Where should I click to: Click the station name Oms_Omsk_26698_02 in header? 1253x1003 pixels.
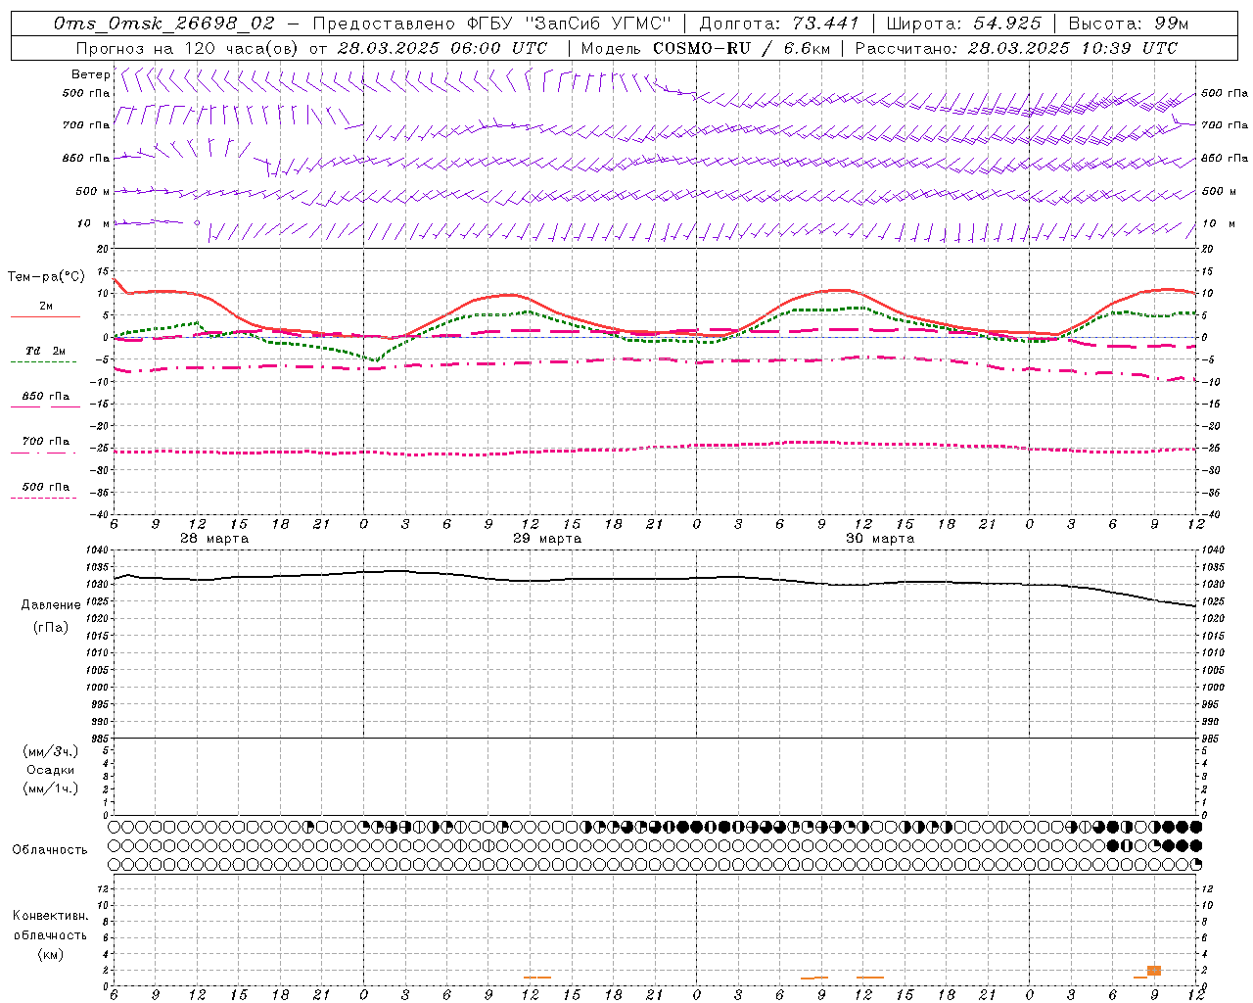pyautogui.click(x=164, y=24)
